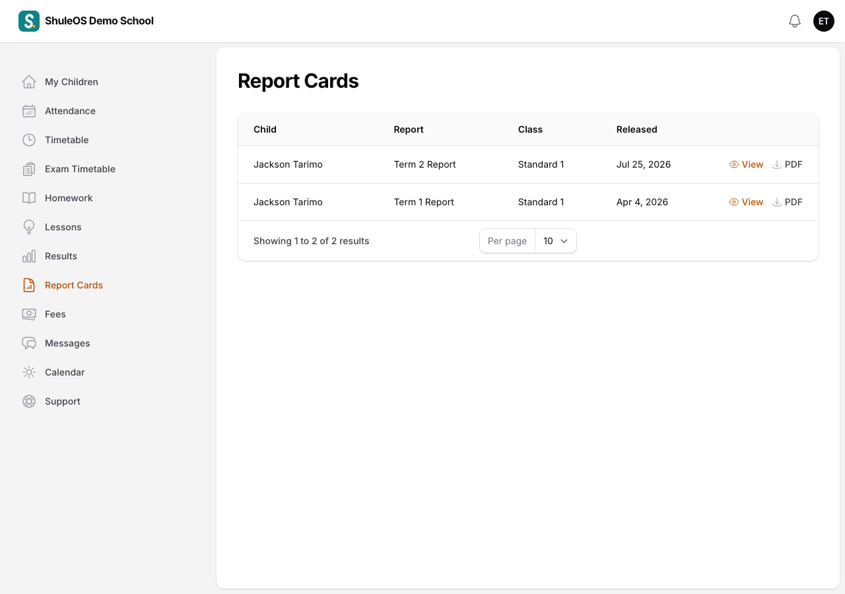Open the notifications bell
The width and height of the screenshot is (845, 594).
[795, 21]
